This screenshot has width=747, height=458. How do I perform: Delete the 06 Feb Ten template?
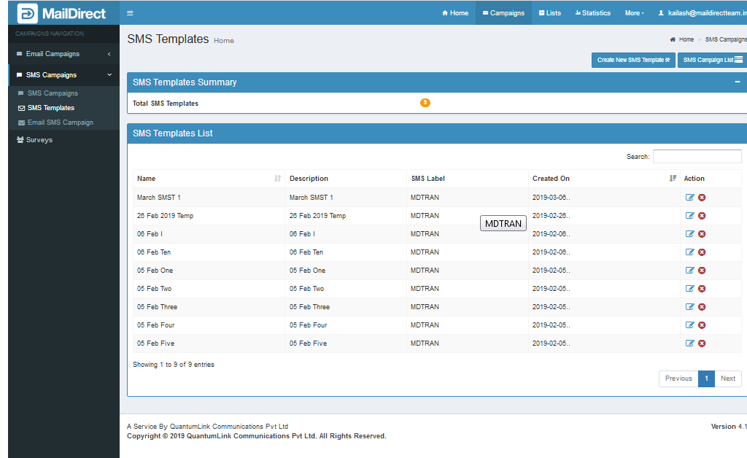(702, 252)
